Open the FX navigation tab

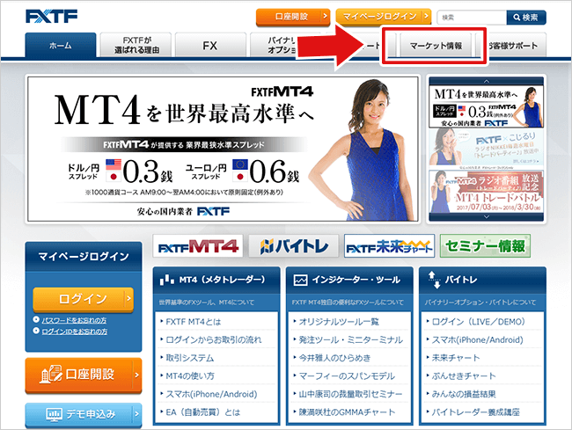[210, 45]
